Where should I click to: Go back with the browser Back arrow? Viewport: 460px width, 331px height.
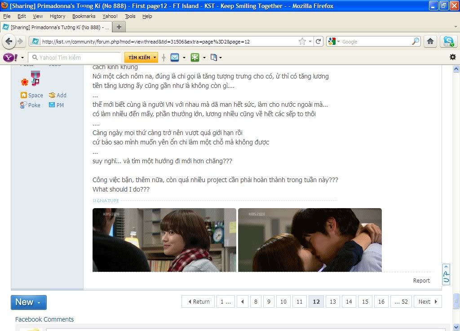[x=9, y=42]
